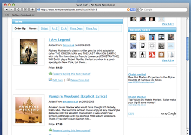The image size is (191, 135).
Task: Select the snowy mountain thumbnail in Recently Added
Action: click(x=133, y=46)
